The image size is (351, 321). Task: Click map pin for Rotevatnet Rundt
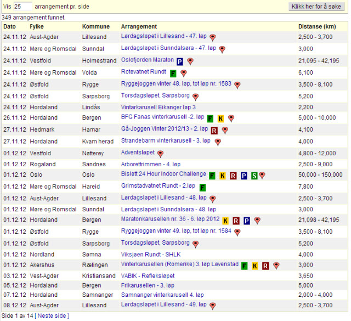click(x=184, y=73)
